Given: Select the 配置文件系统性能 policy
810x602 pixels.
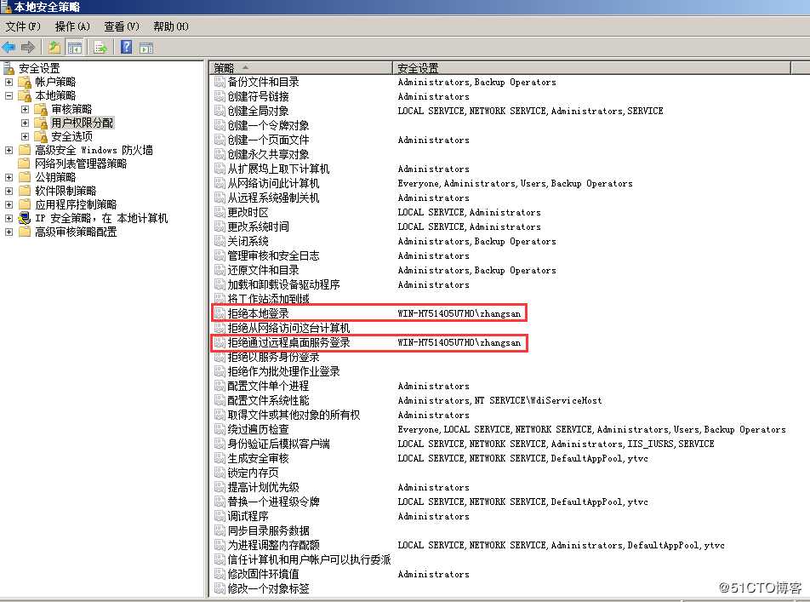Looking at the screenshot, I should point(268,400).
